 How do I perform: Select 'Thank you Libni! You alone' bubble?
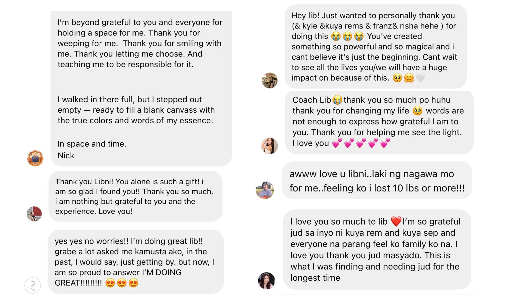coord(136,196)
